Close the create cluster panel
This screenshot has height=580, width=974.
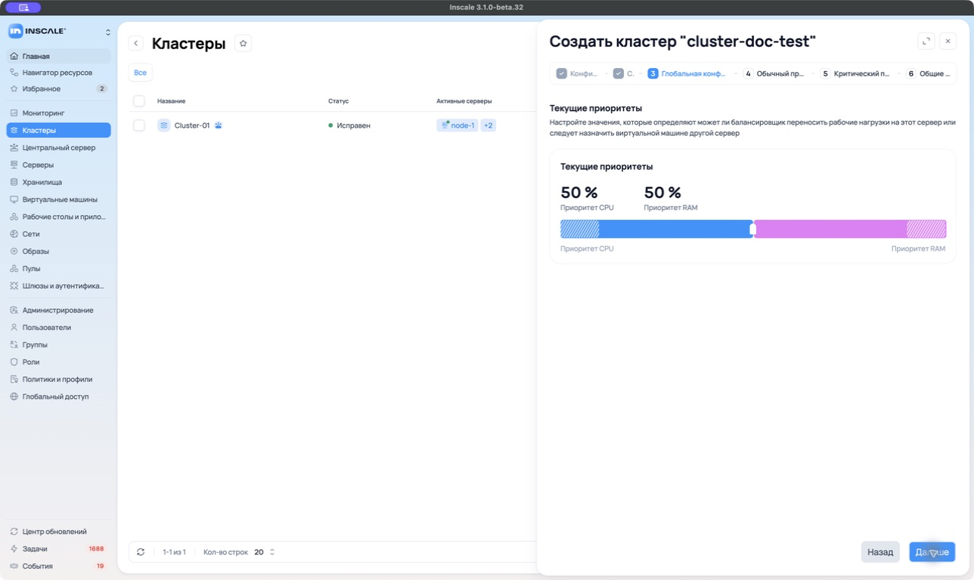pos(948,42)
